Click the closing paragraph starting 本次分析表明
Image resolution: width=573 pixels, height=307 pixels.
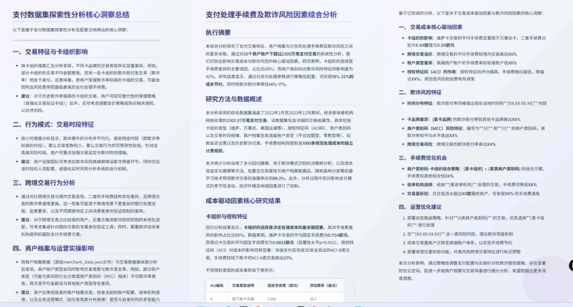point(472,270)
